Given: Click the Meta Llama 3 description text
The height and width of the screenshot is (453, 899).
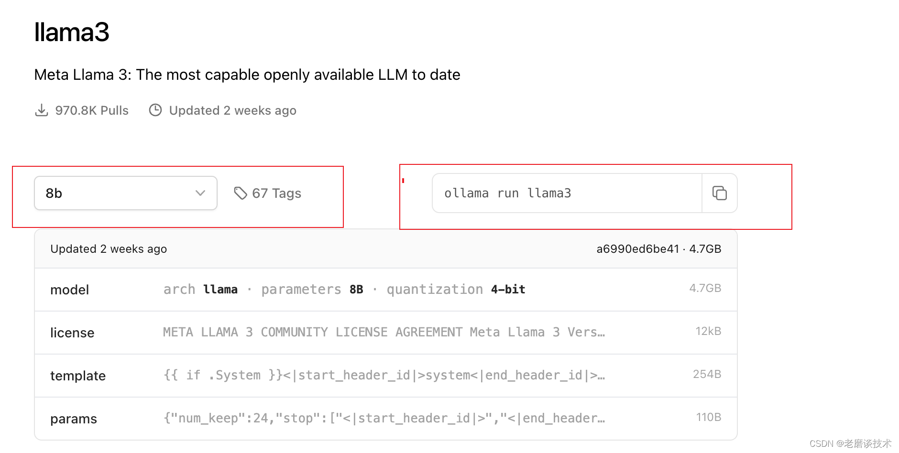Looking at the screenshot, I should tap(247, 75).
